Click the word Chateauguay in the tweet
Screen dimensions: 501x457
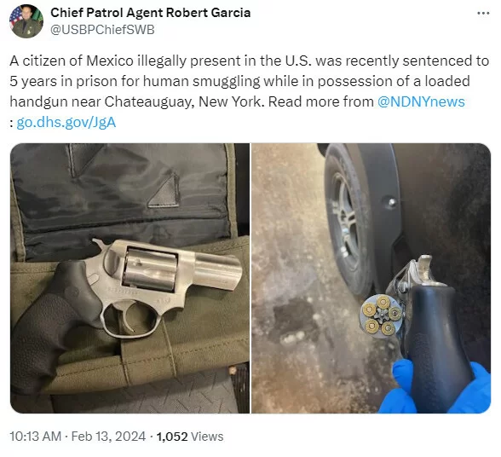[x=149, y=101]
